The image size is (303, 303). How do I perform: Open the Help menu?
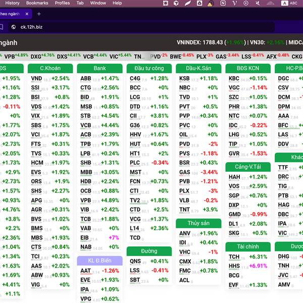click(117, 3)
